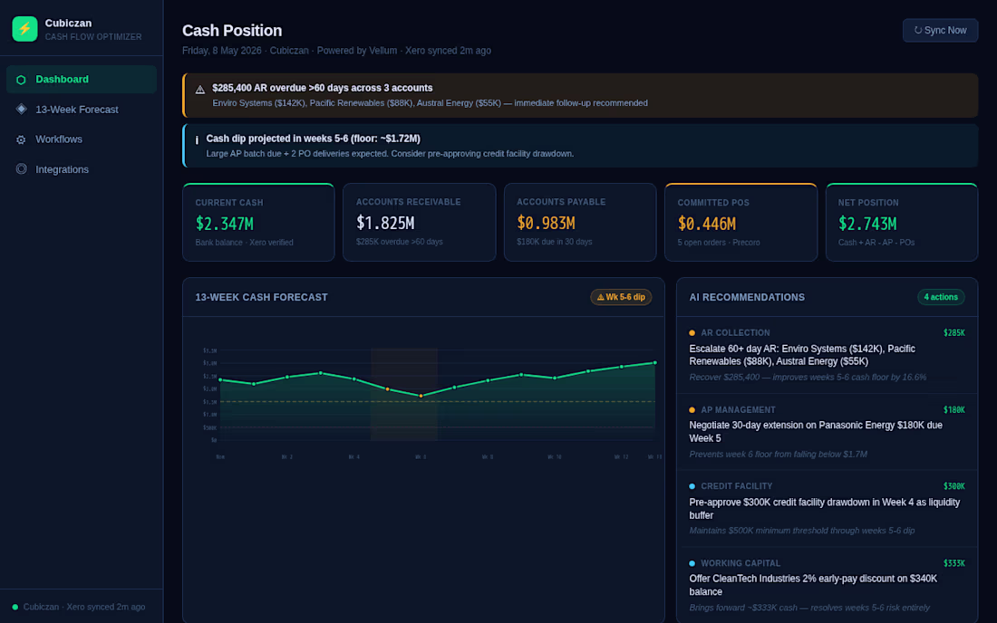Click the orange dot beside AR COLLECTION
The width and height of the screenshot is (997, 623).
(692, 332)
